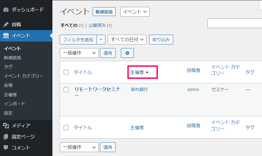
Task: Click the top イベント カテゴリー column header
Action: click(x=225, y=70)
